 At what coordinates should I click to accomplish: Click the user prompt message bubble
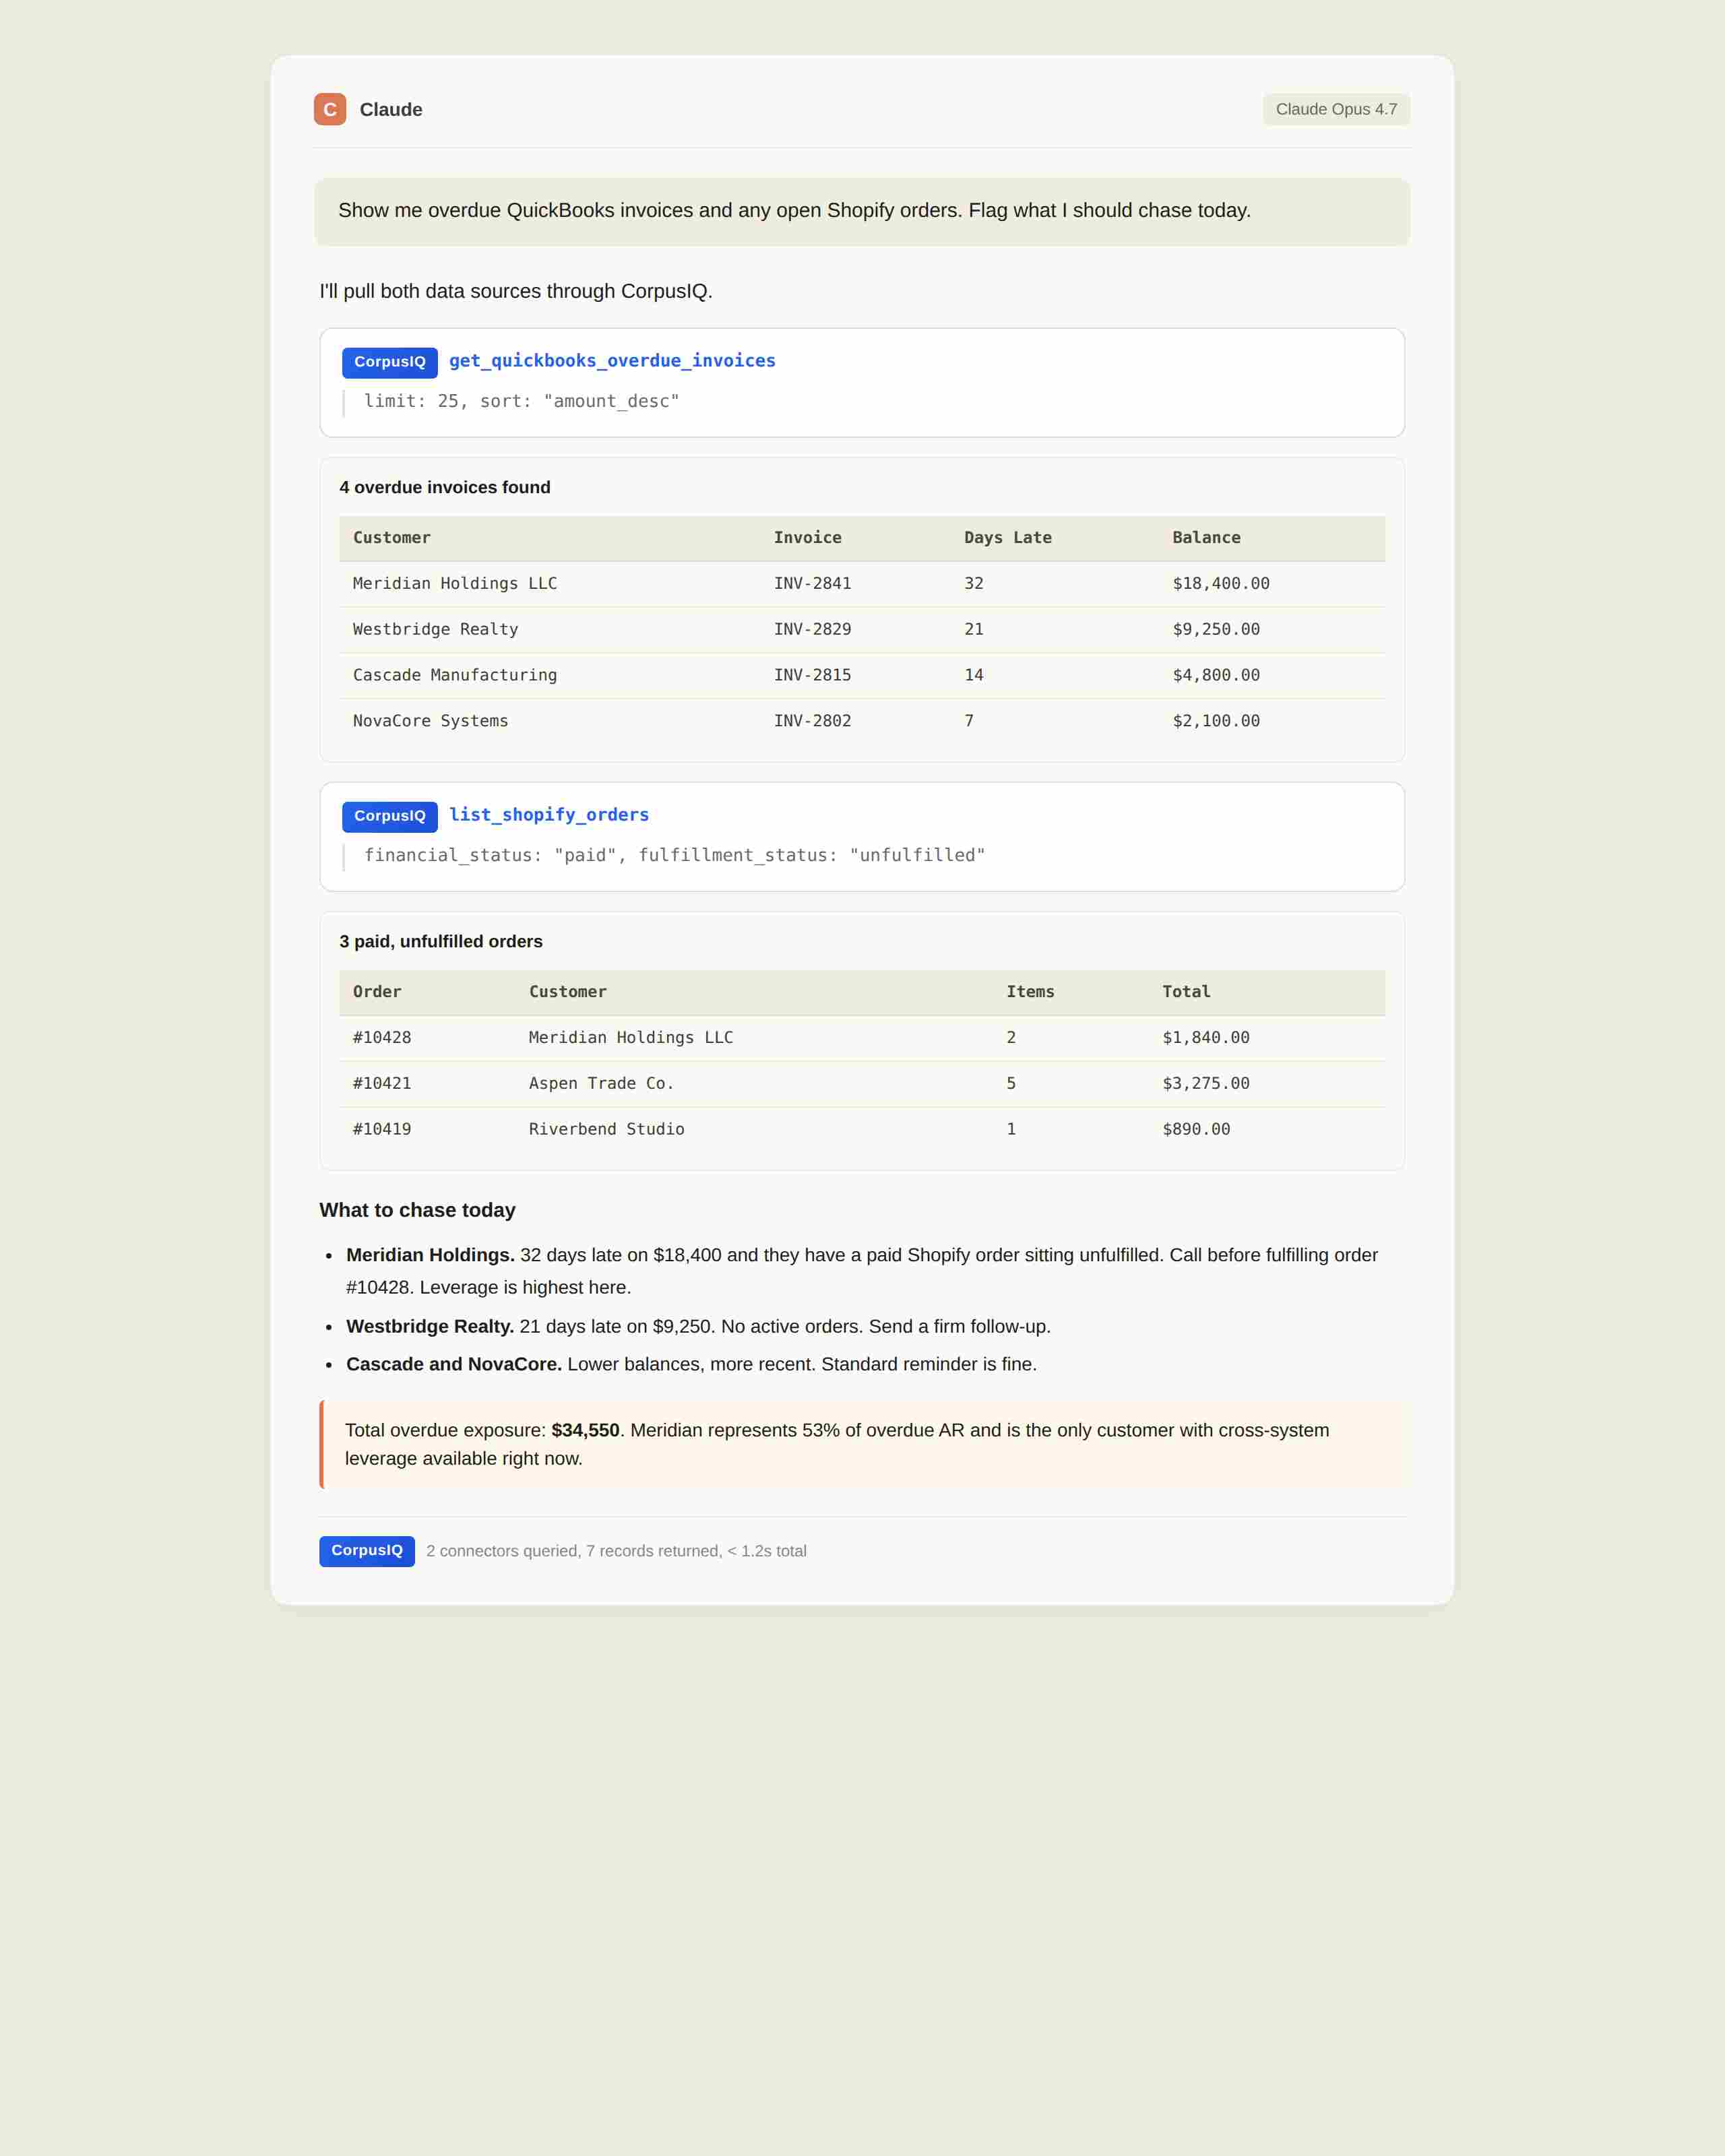click(x=862, y=211)
